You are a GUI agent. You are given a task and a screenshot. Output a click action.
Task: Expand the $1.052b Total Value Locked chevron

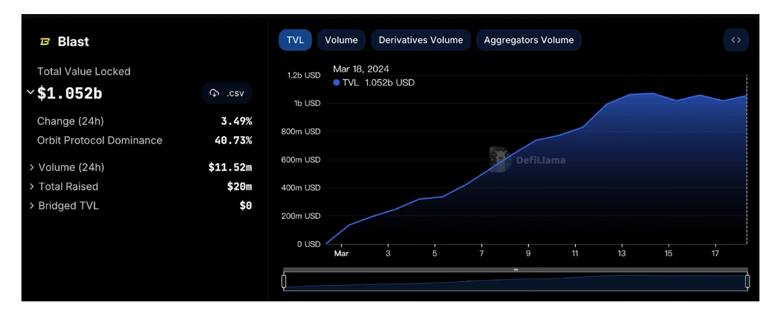(x=30, y=92)
